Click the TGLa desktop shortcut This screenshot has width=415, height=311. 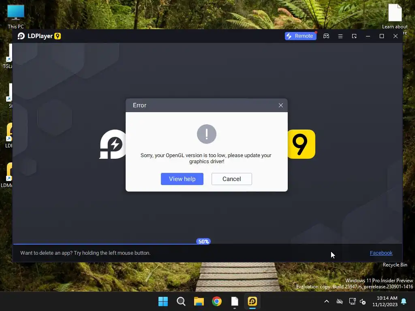click(8, 56)
